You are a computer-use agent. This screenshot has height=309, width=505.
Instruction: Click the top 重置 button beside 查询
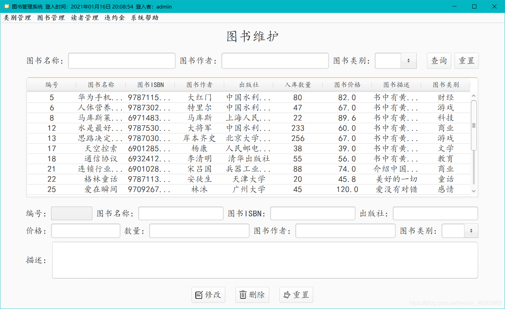pyautogui.click(x=466, y=61)
